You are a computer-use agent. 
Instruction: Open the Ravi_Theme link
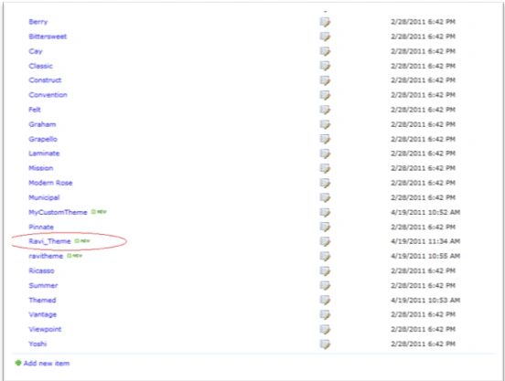point(49,241)
